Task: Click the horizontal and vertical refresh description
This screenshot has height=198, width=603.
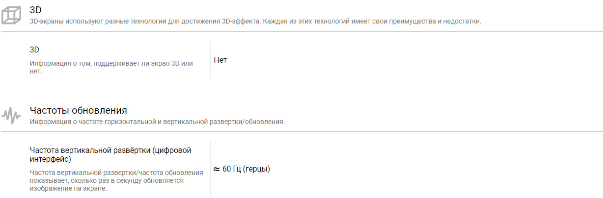Action: coord(157,122)
